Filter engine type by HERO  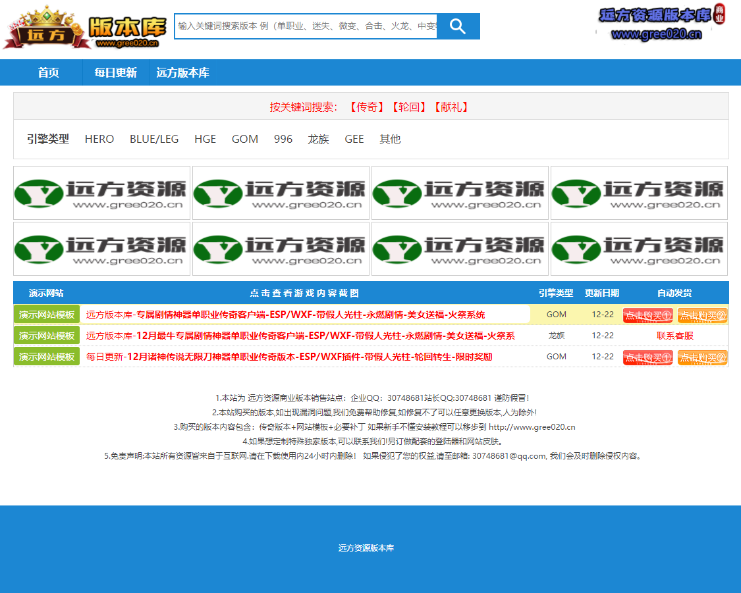click(99, 140)
